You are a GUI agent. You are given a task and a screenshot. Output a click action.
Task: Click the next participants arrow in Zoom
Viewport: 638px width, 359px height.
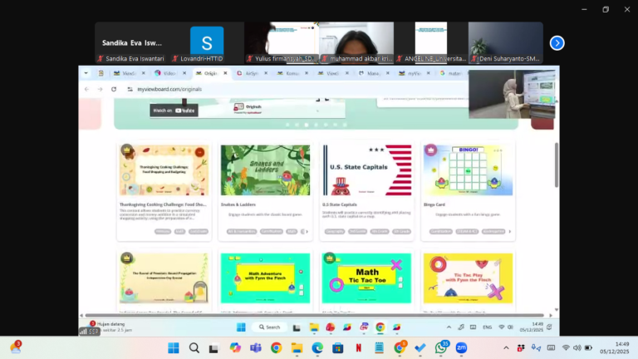coord(557,42)
